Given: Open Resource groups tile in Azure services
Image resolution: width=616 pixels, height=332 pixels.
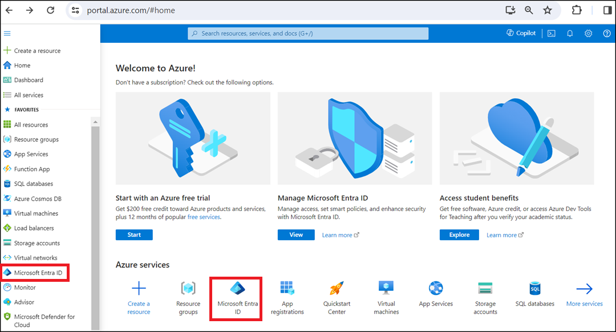Looking at the screenshot, I should [x=188, y=298].
